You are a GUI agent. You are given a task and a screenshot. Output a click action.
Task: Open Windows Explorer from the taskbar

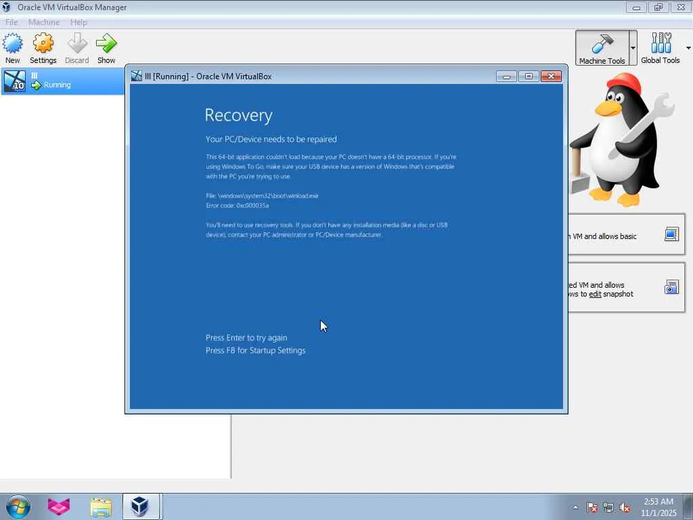click(x=101, y=506)
